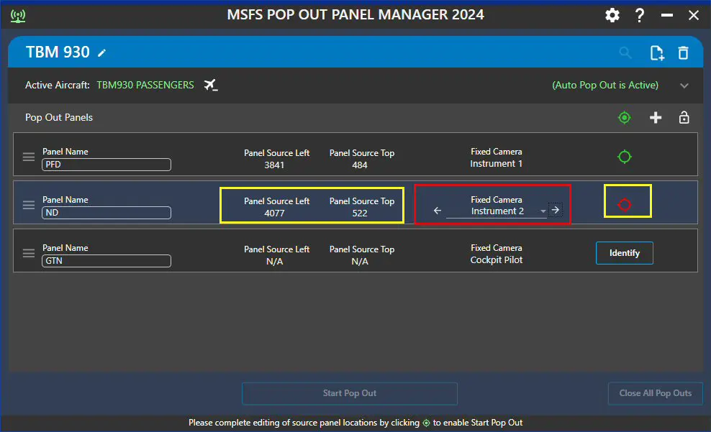Delete the TBM 930 profile trash icon
The width and height of the screenshot is (711, 432).
(684, 53)
